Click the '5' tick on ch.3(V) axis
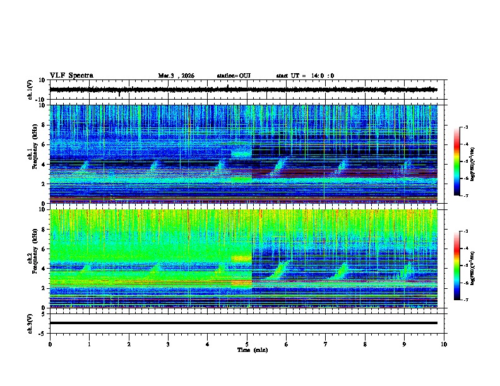Screen dimensions: 500x386 click(x=44, y=313)
